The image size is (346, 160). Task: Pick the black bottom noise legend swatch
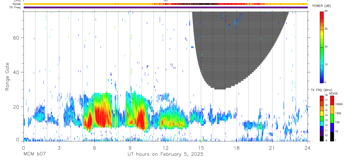pyautogui.click(x=332, y=137)
